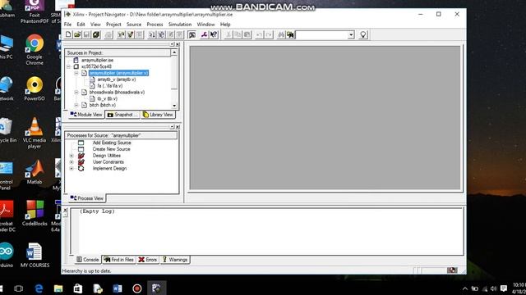Open the Process menu
Screen dimensions: 526x295
(155, 25)
